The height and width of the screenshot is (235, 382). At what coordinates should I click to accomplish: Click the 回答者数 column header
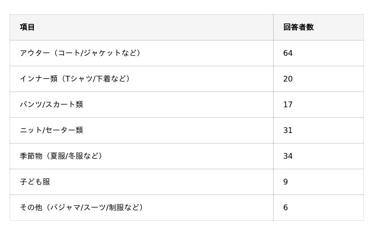(x=298, y=27)
